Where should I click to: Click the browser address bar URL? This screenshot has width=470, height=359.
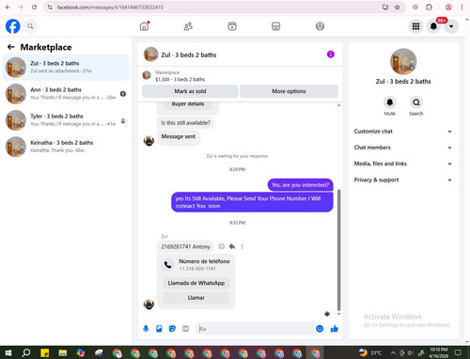pos(110,7)
